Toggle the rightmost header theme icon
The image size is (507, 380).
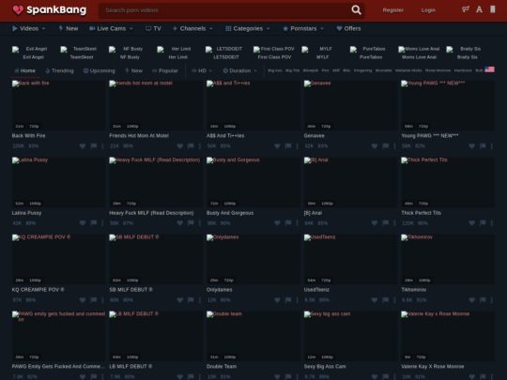point(493,9)
